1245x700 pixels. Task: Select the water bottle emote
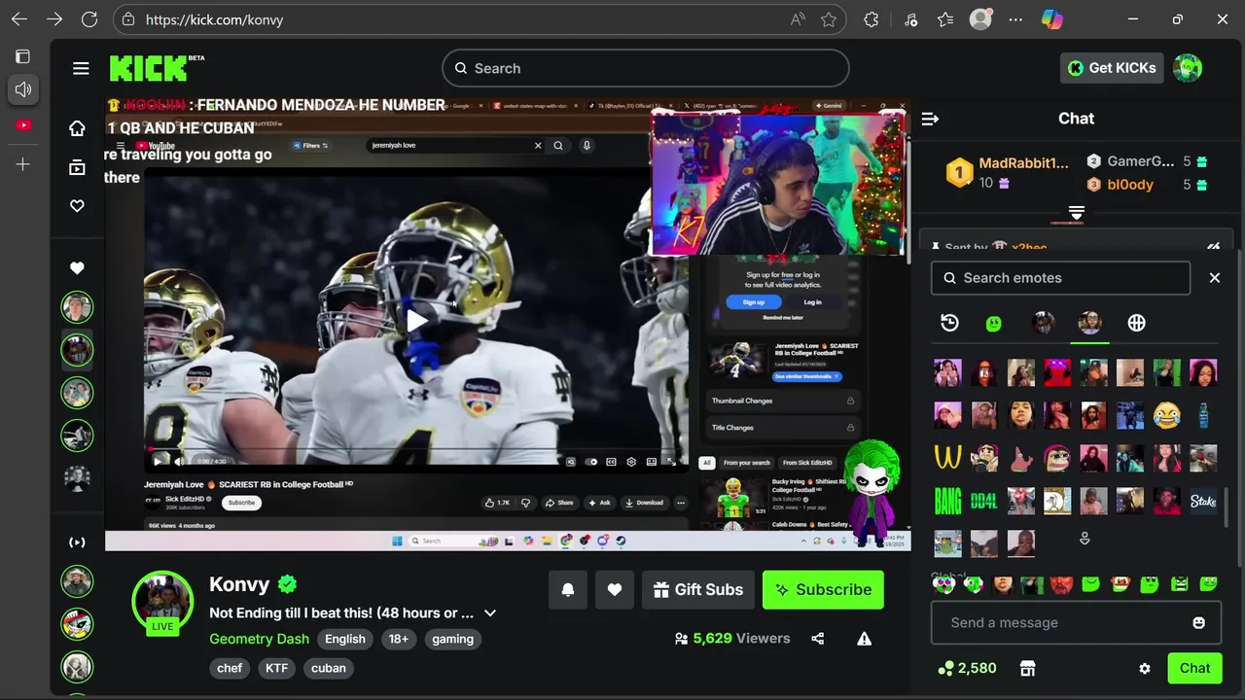point(1203,415)
